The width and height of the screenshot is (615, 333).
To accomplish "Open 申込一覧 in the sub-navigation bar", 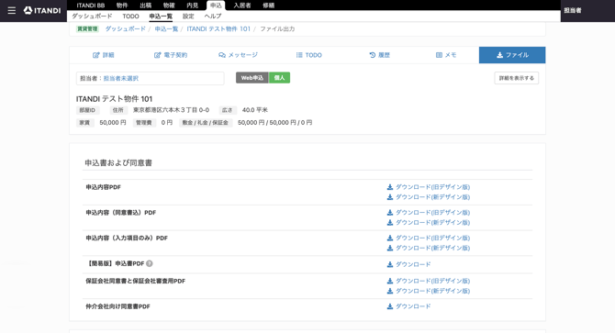I will coord(161,17).
